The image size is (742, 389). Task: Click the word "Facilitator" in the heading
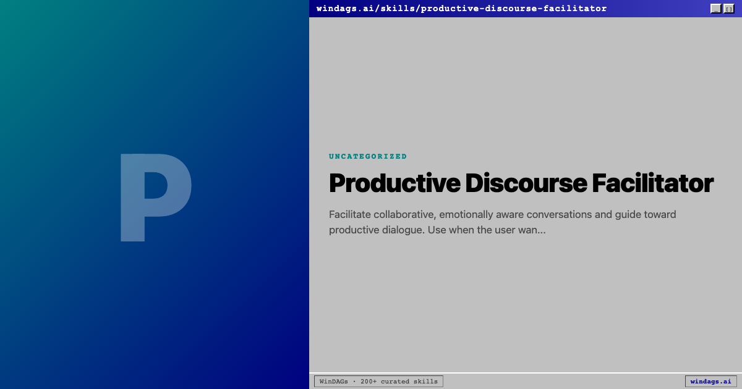[x=652, y=183]
